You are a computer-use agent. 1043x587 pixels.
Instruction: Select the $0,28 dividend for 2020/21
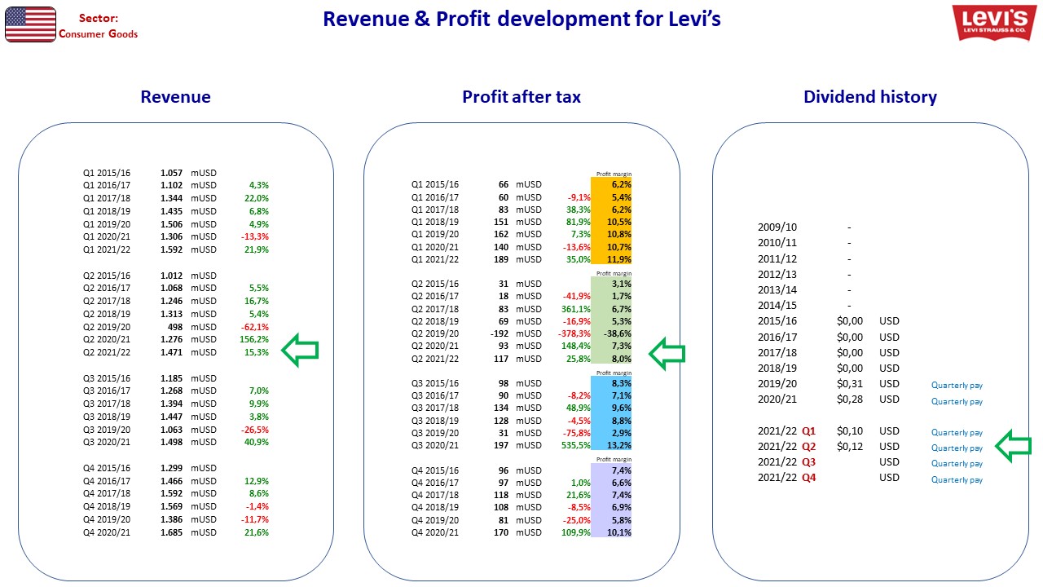[x=850, y=399]
